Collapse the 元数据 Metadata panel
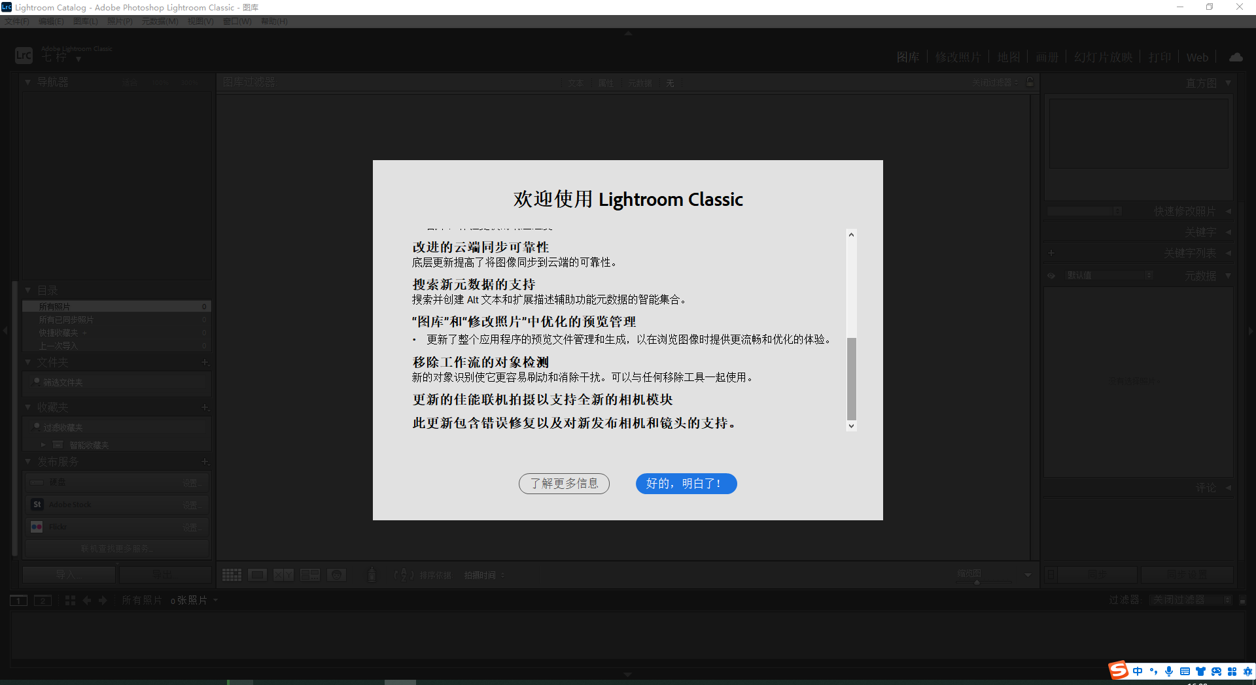The height and width of the screenshot is (685, 1256). point(1228,276)
